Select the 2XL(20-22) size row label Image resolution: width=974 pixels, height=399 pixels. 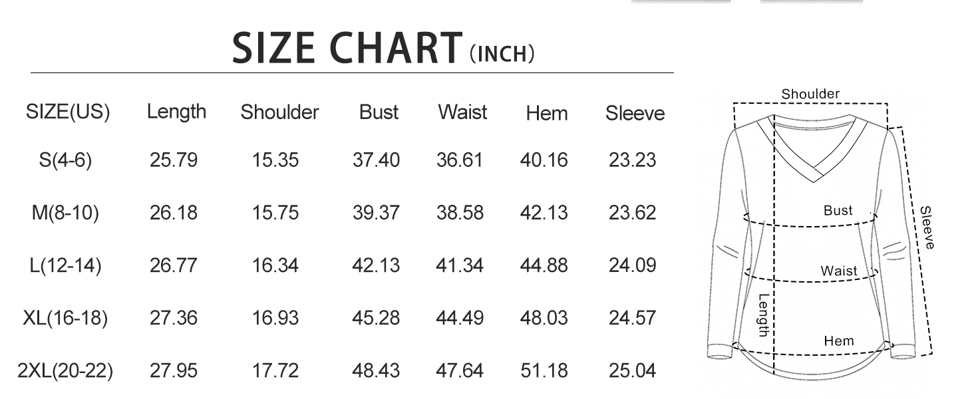point(65,370)
